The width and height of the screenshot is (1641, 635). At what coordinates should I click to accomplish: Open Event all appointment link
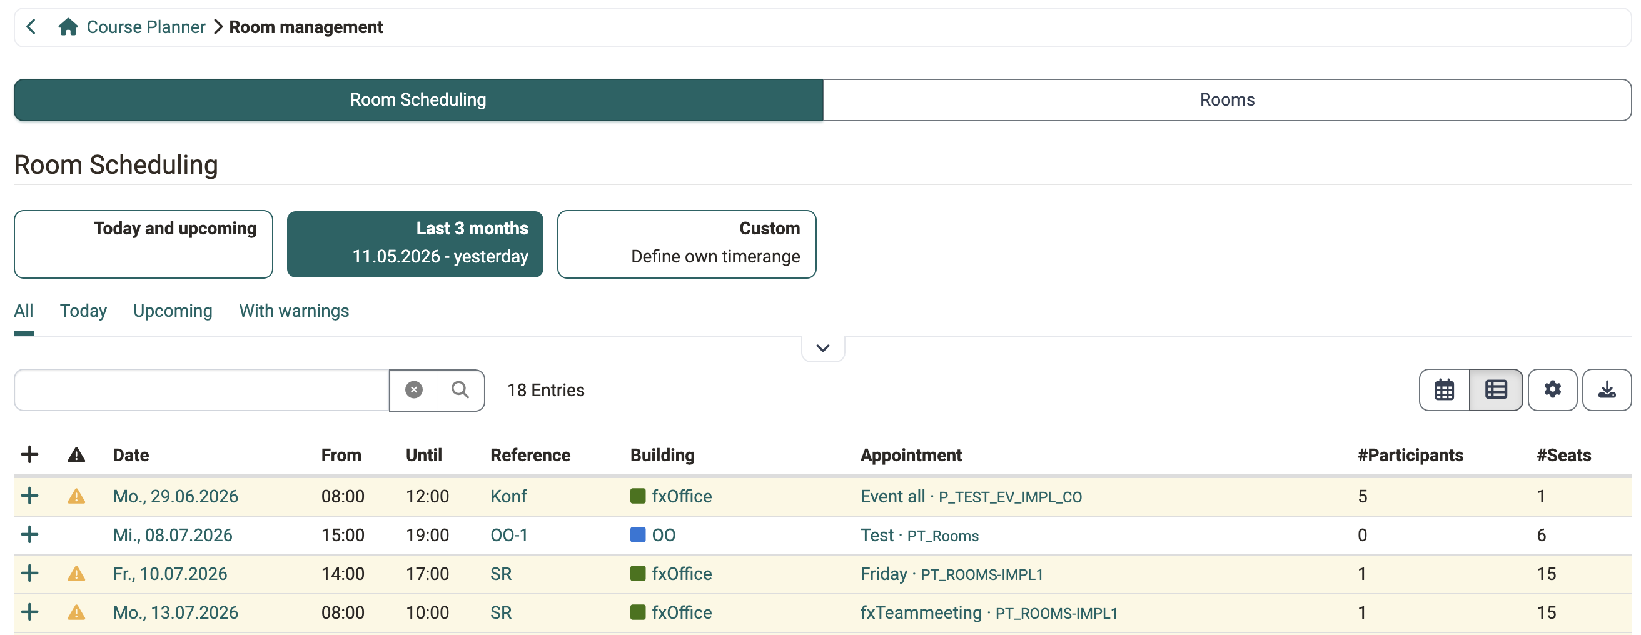[971, 496]
